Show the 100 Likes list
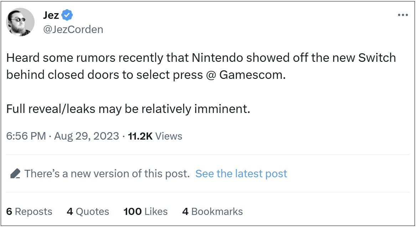Viewport: 416px width, 227px height. pos(145,212)
